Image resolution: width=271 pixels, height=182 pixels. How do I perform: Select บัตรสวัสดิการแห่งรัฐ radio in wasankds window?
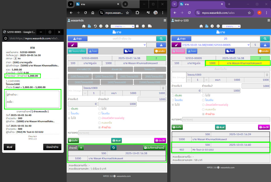click(x=100, y=118)
